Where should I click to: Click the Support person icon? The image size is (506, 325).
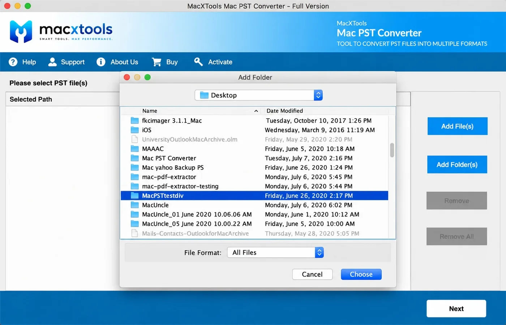tap(52, 62)
